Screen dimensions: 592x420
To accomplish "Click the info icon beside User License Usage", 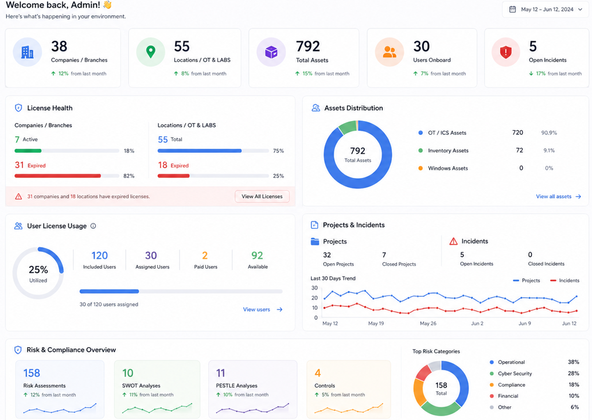I will (94, 226).
